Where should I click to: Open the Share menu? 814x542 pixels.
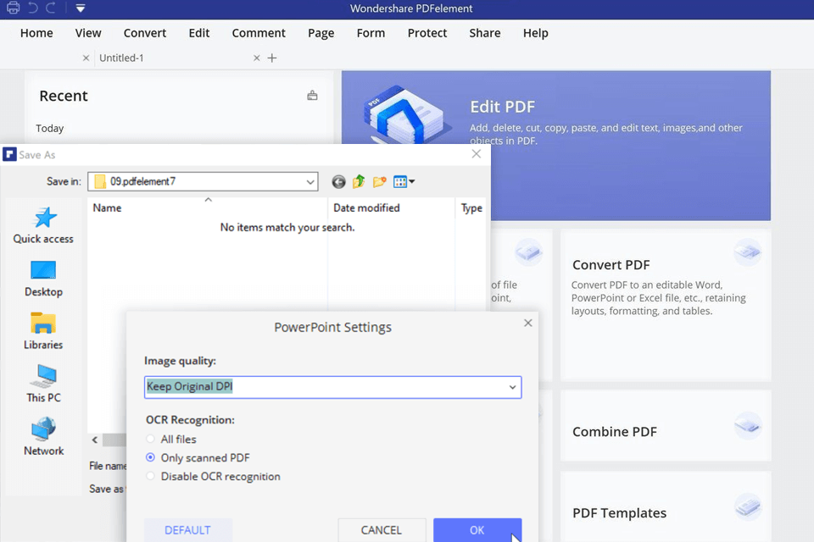pos(485,33)
